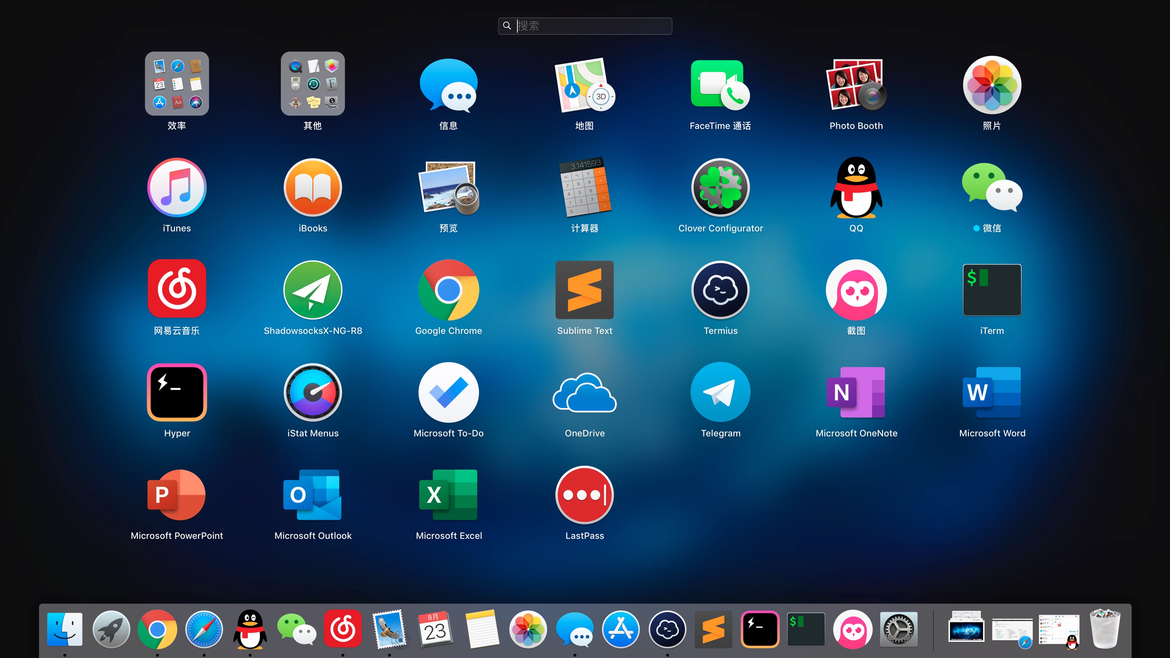Open ShadowsocksX-NG-R8

[313, 290]
